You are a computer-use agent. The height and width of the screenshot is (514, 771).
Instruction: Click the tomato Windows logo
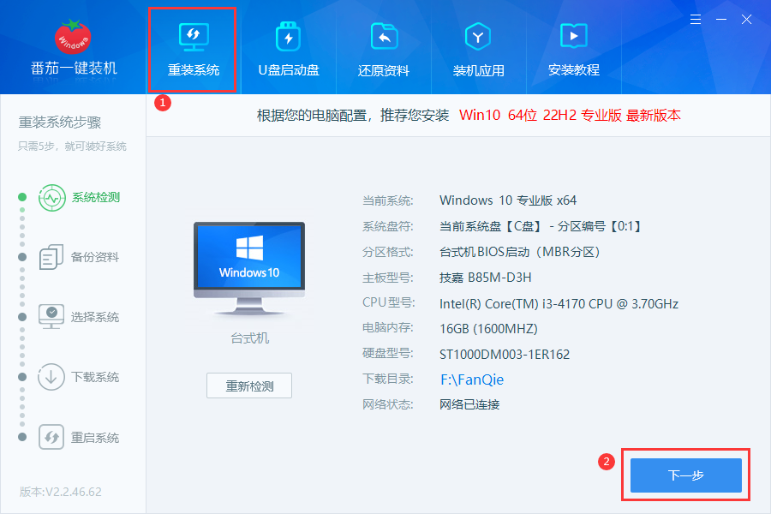[x=73, y=37]
